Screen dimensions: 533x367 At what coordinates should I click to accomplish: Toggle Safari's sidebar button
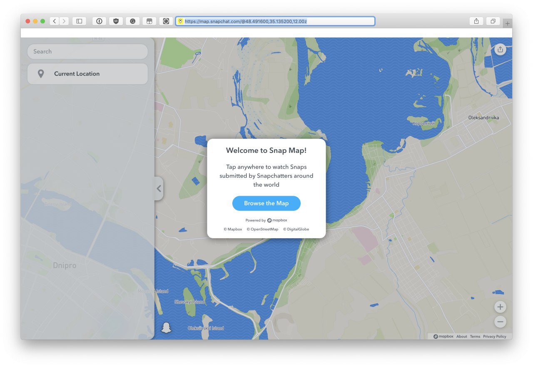point(79,21)
